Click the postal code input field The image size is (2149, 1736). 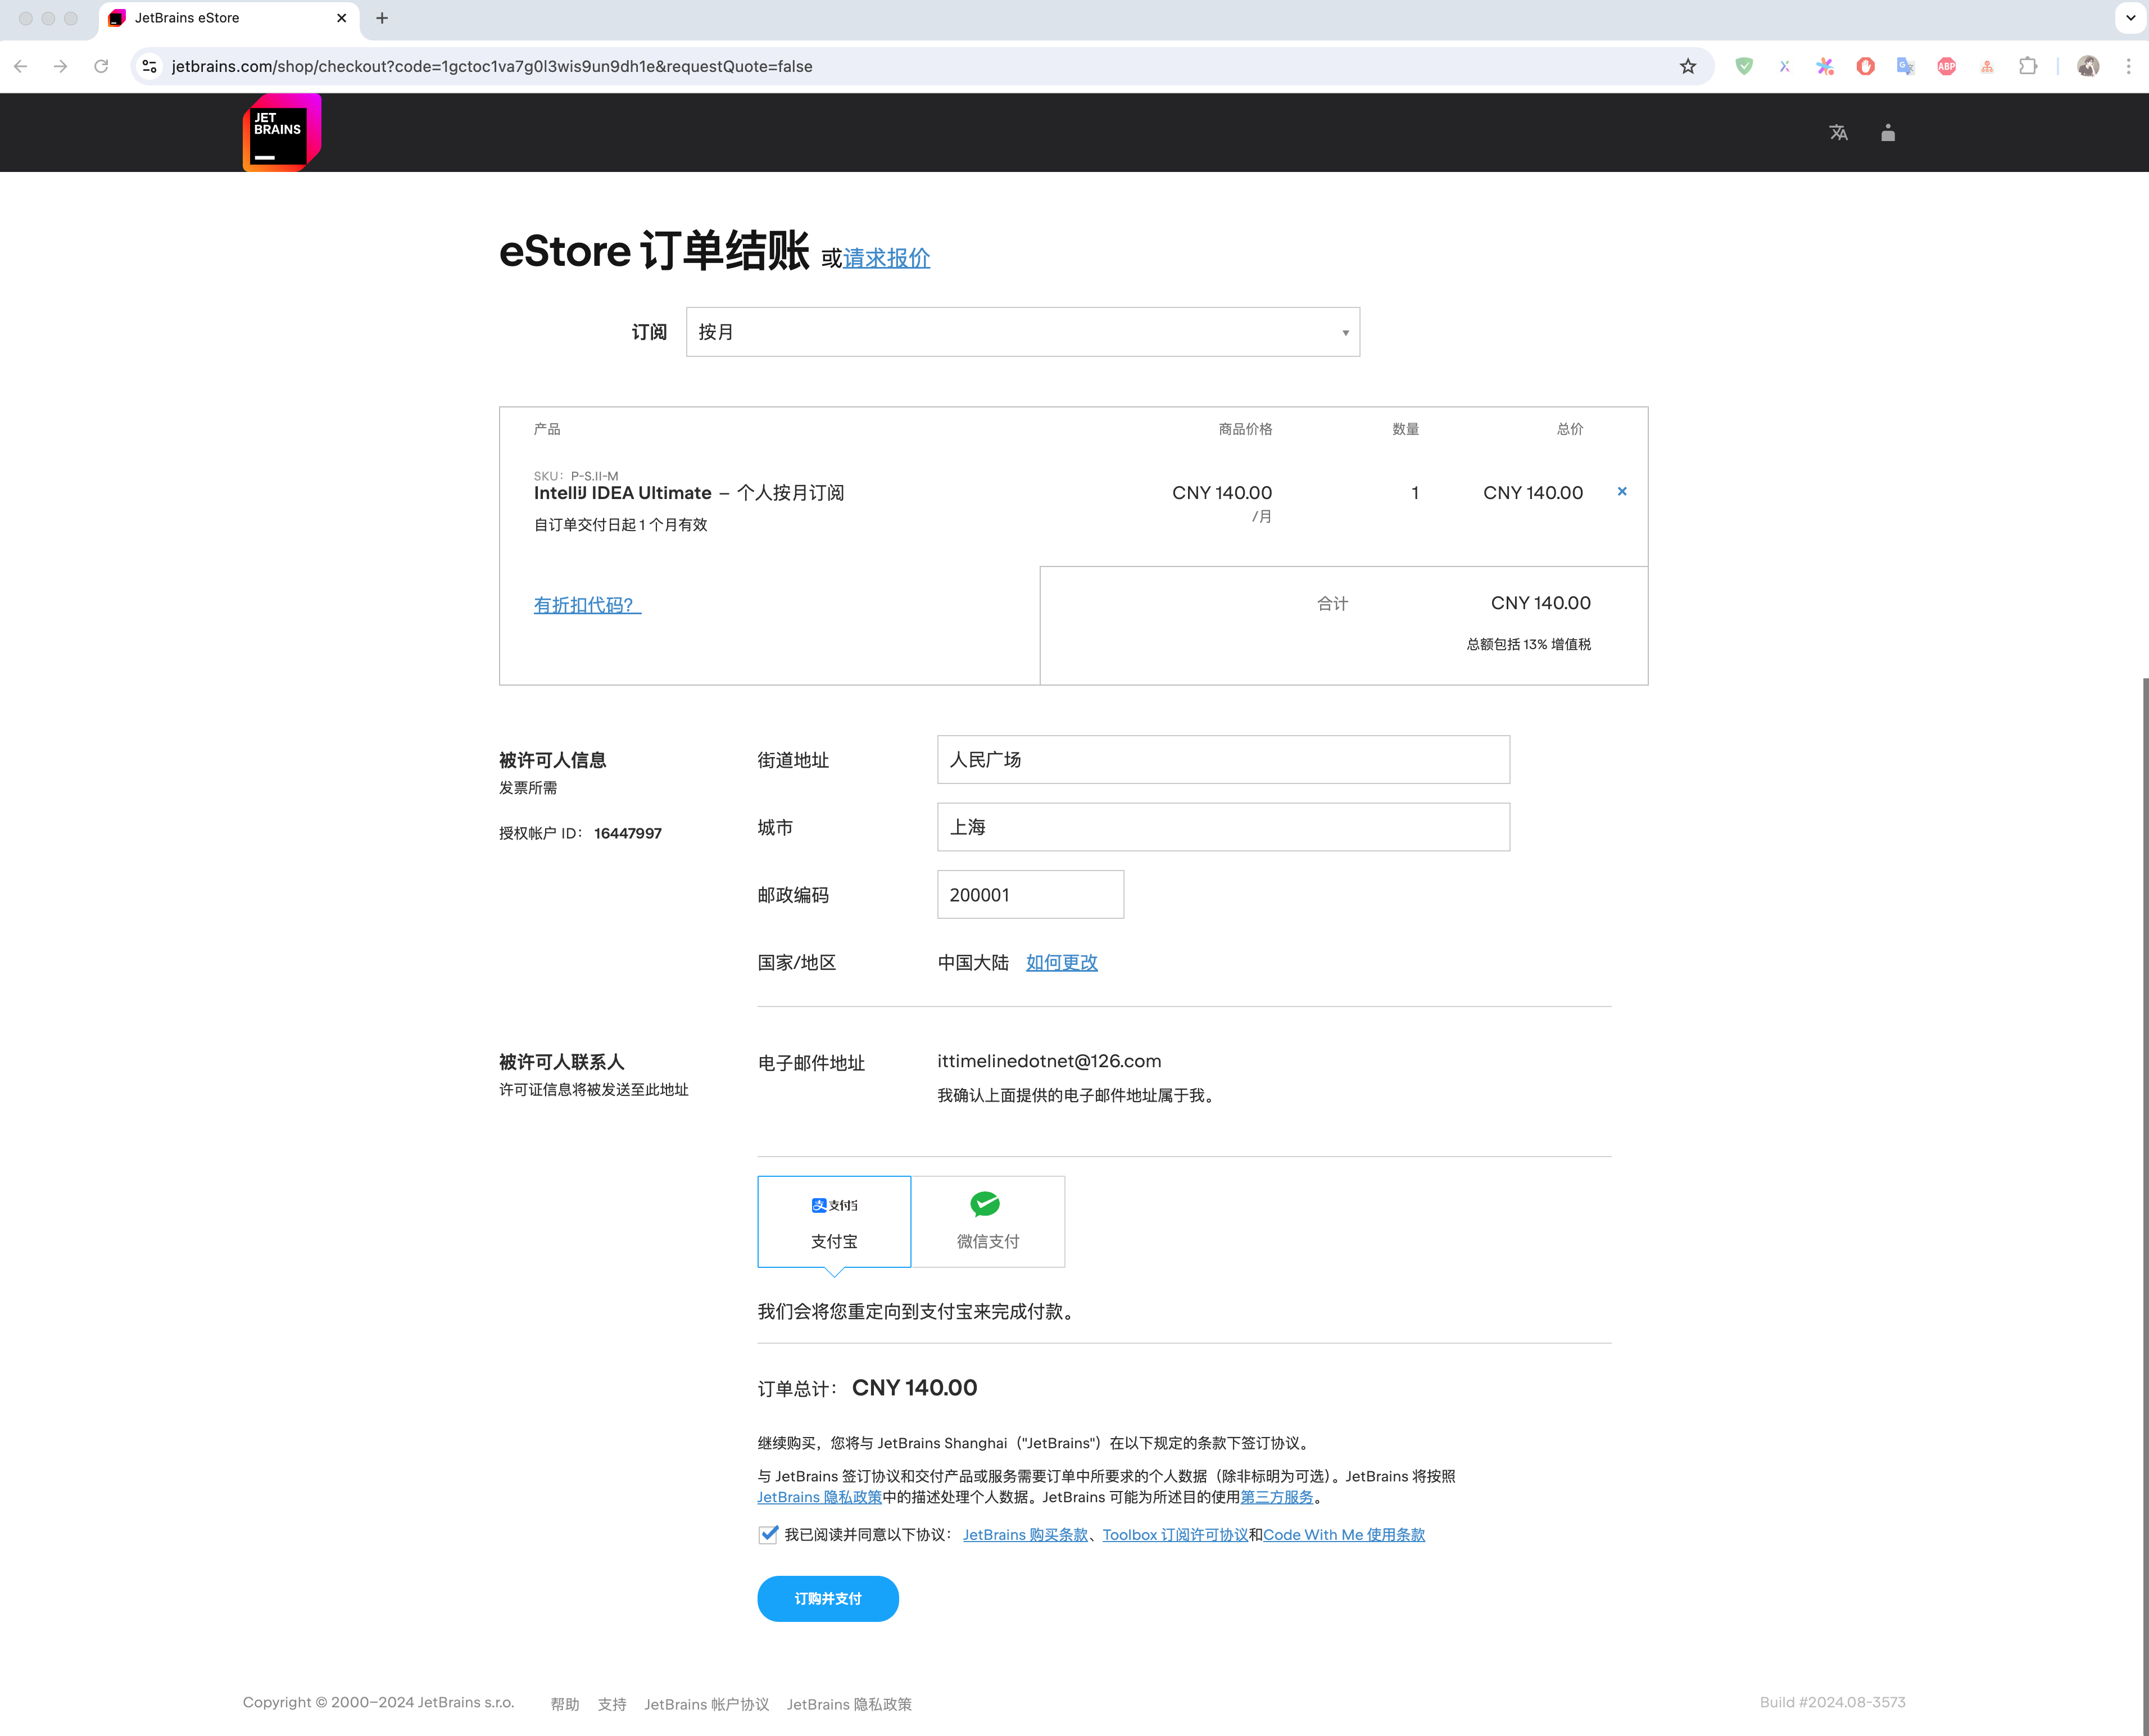tap(1029, 895)
